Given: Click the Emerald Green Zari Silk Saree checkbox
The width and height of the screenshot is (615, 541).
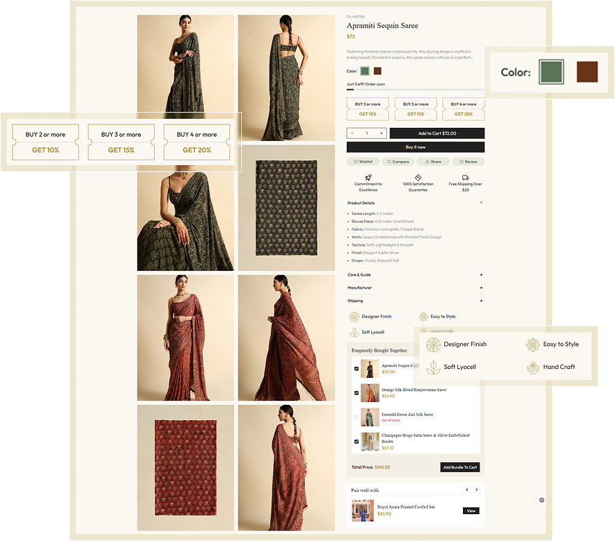Looking at the screenshot, I should coord(357,417).
